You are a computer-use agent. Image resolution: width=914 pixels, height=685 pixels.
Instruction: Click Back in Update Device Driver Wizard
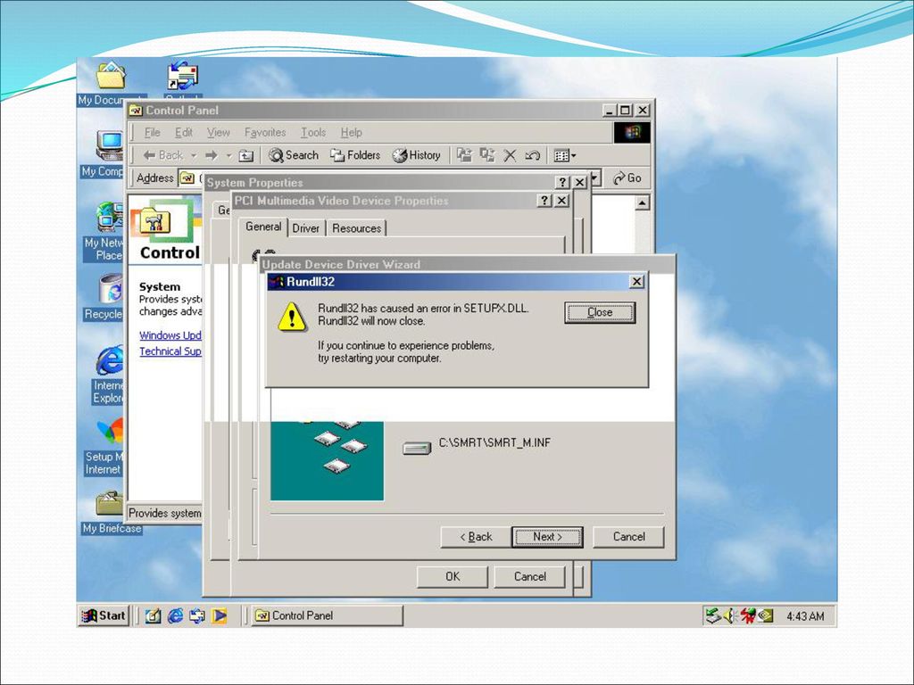(x=476, y=537)
